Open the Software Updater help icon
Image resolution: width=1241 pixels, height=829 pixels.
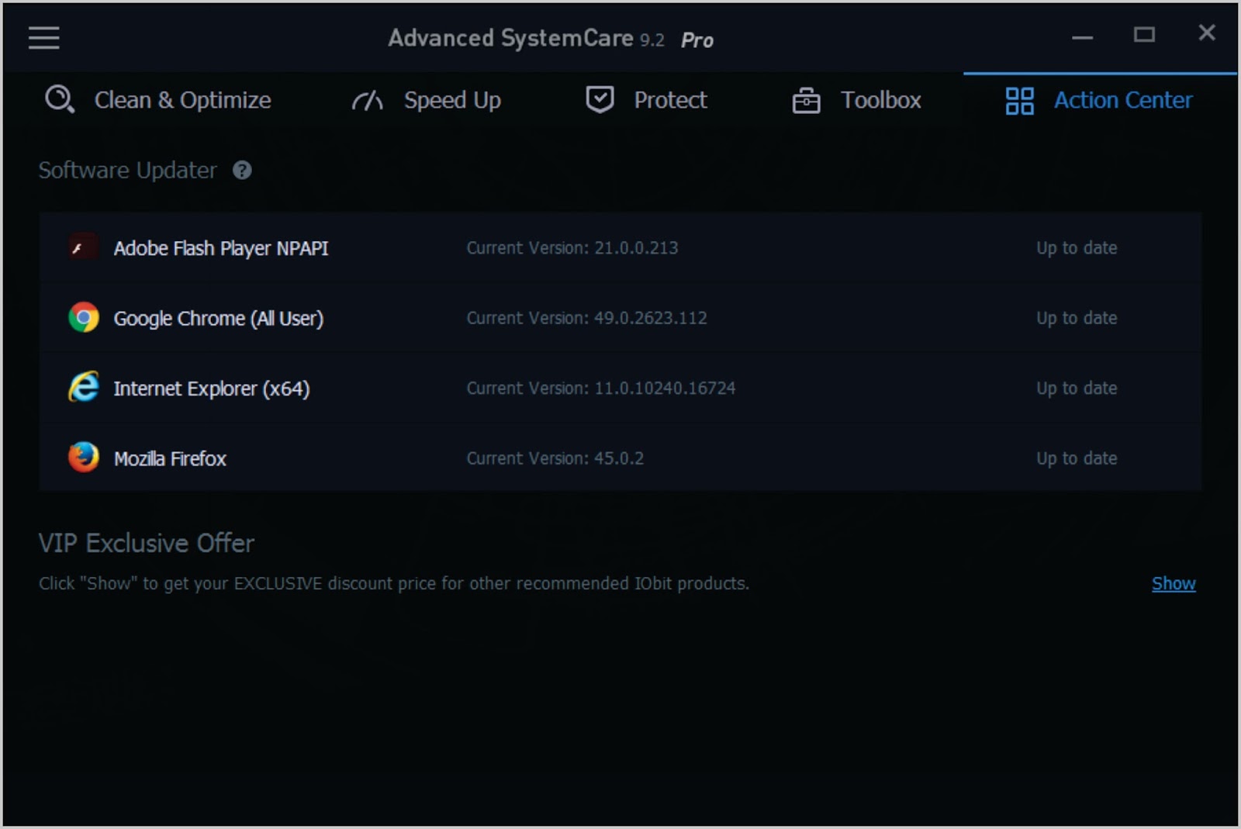[x=242, y=170]
